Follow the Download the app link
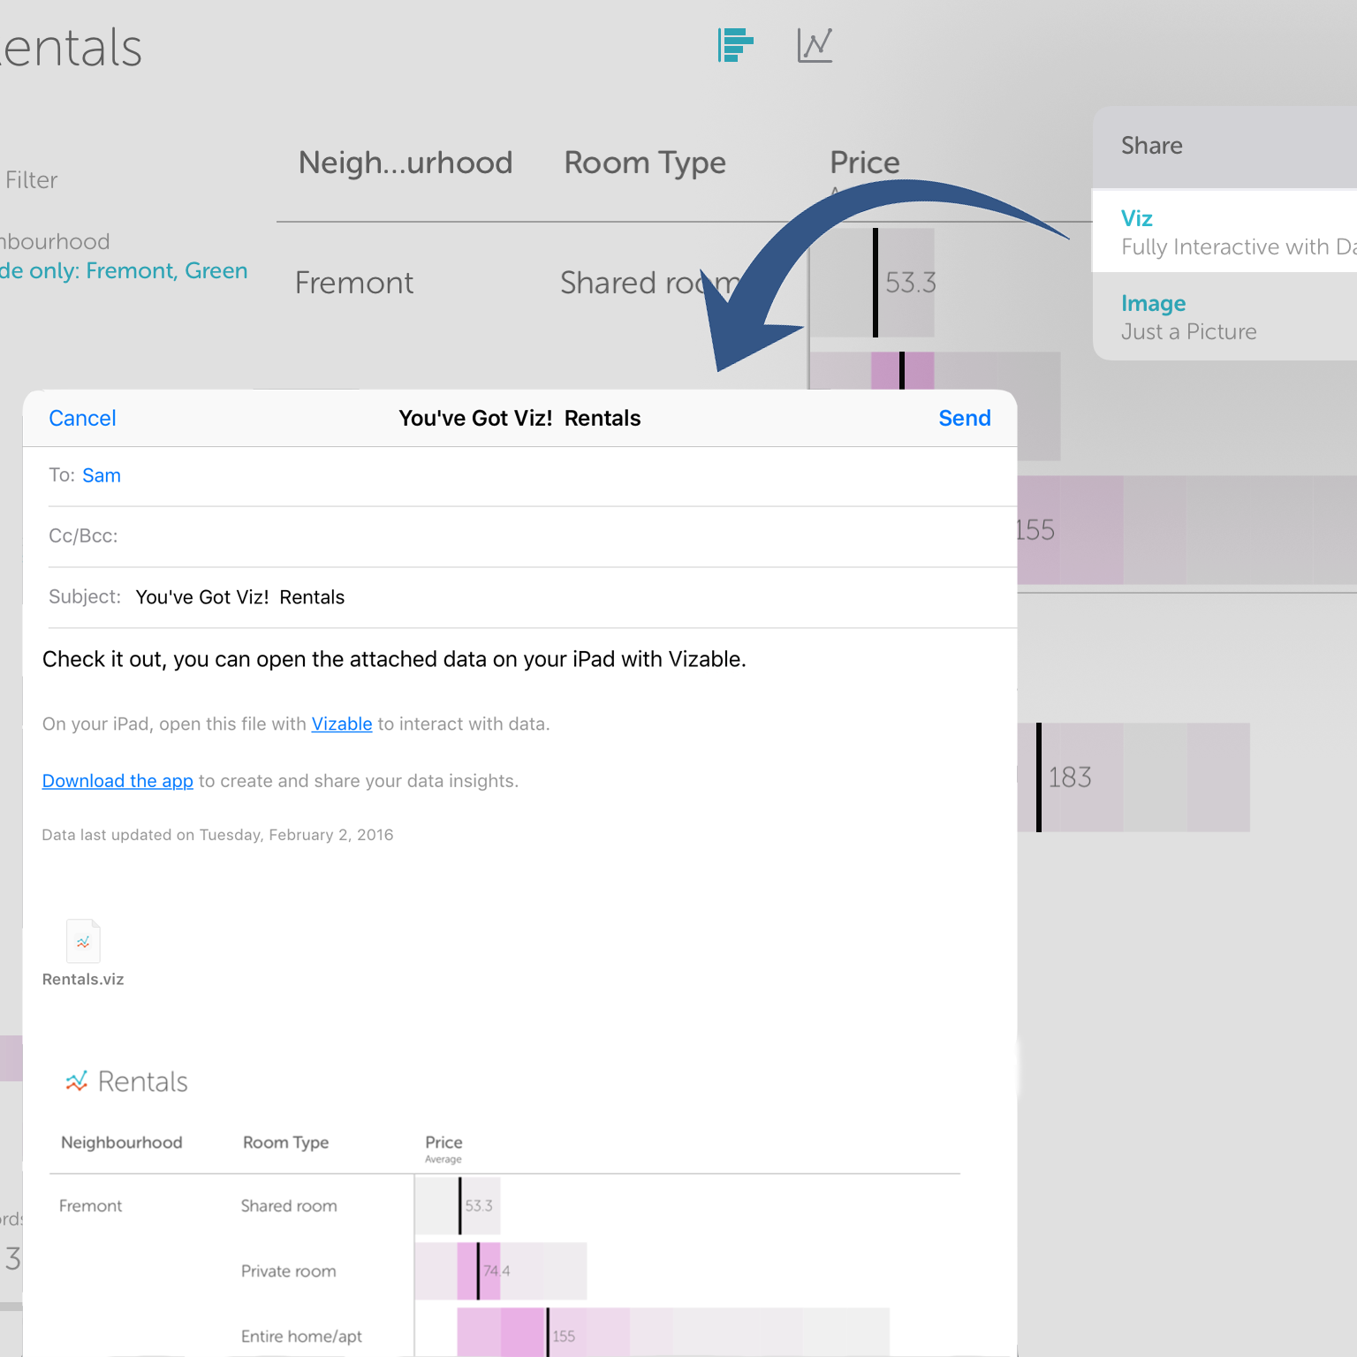The width and height of the screenshot is (1357, 1357). 118,781
